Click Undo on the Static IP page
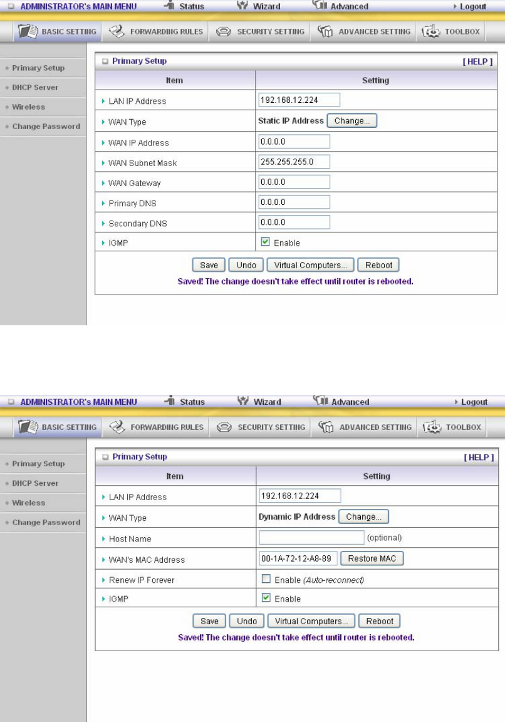The image size is (505, 722). 246,265
